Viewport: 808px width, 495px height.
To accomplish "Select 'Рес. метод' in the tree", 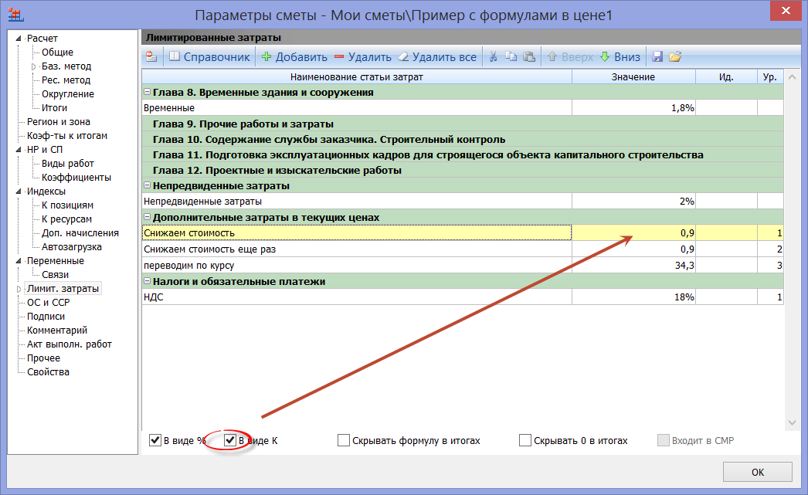I will click(x=66, y=80).
